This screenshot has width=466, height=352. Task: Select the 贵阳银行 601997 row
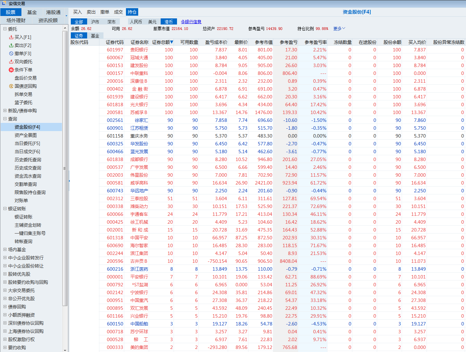click(267, 50)
